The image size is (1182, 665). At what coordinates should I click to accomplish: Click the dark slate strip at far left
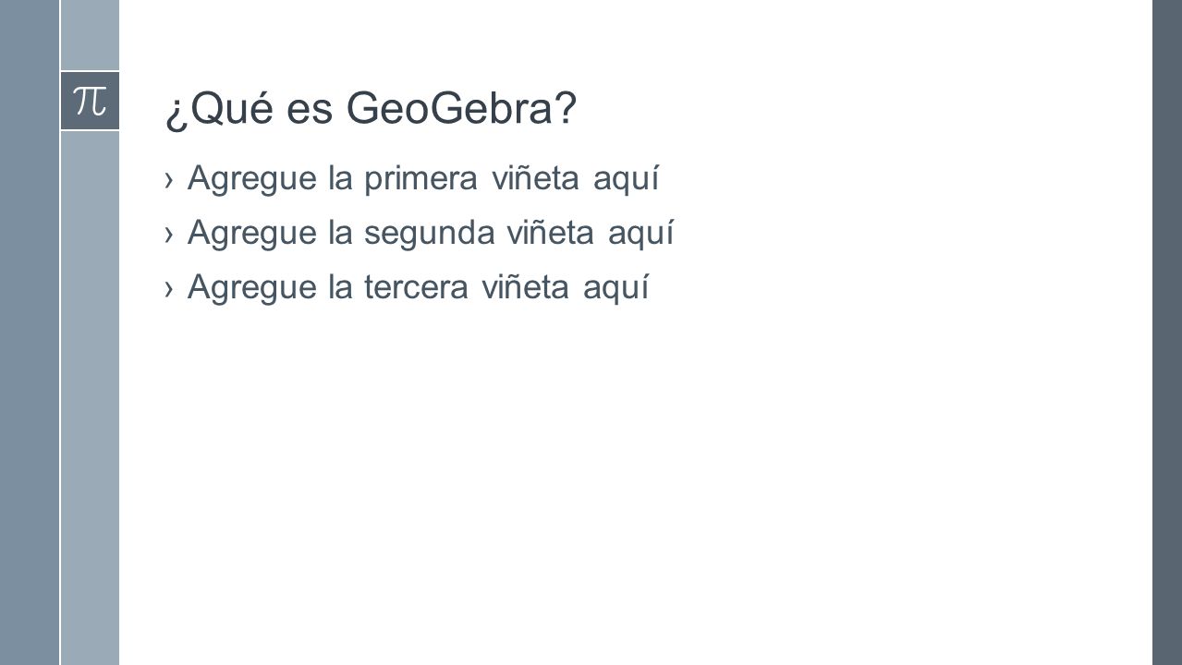coord(30,332)
